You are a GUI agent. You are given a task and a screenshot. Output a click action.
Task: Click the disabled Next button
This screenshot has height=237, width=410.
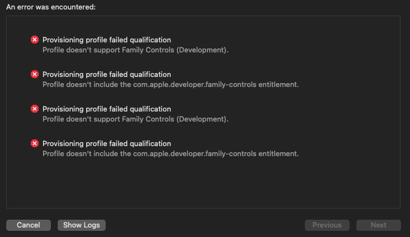(378, 225)
